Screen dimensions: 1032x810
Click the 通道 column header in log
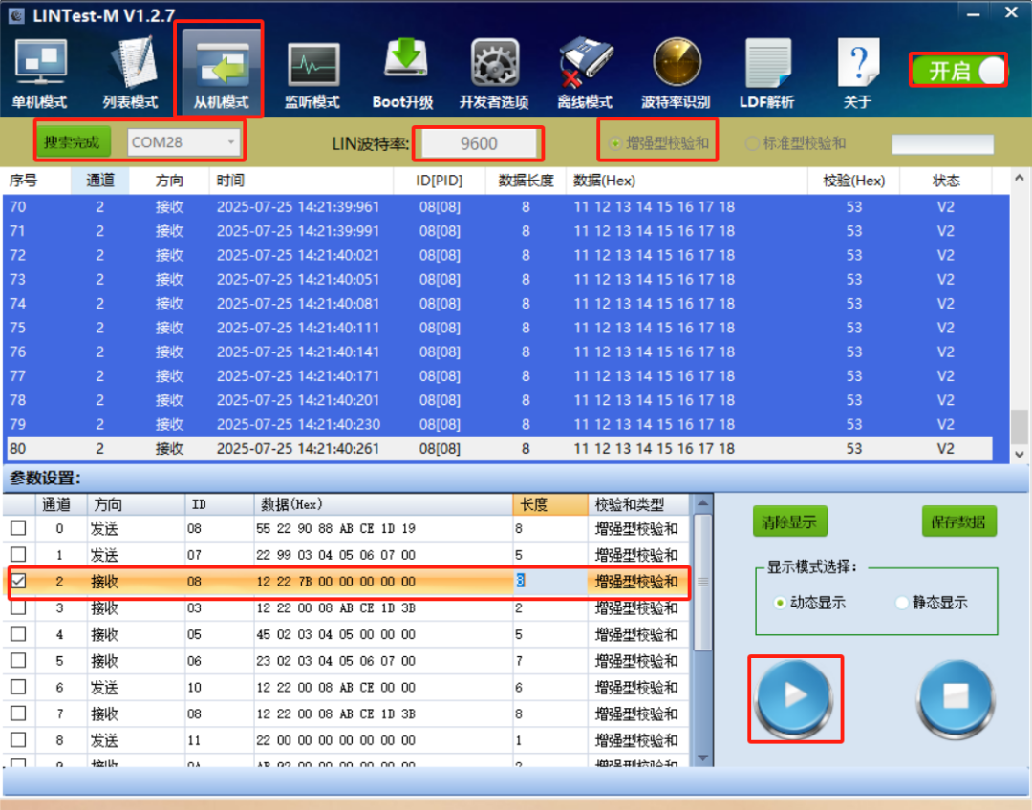(99, 181)
